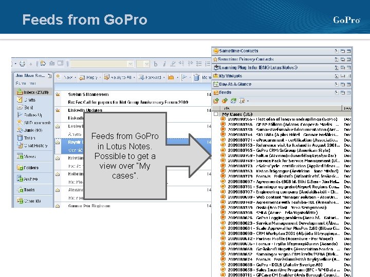
Task: Refresh feeds with the green arrows icon
Action: pyautogui.click(x=233, y=101)
